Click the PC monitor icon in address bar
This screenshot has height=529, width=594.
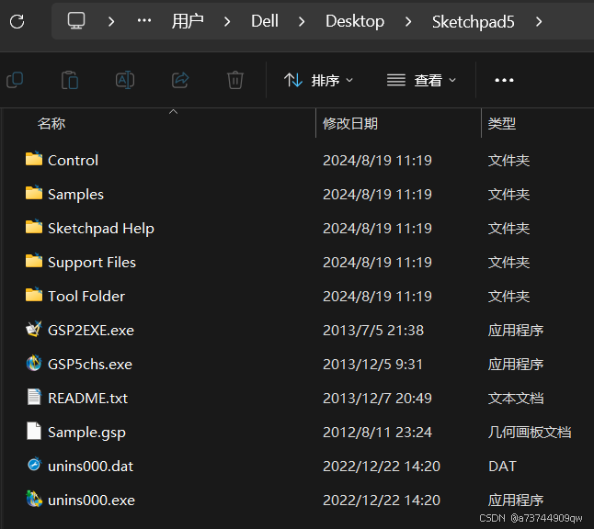(76, 21)
